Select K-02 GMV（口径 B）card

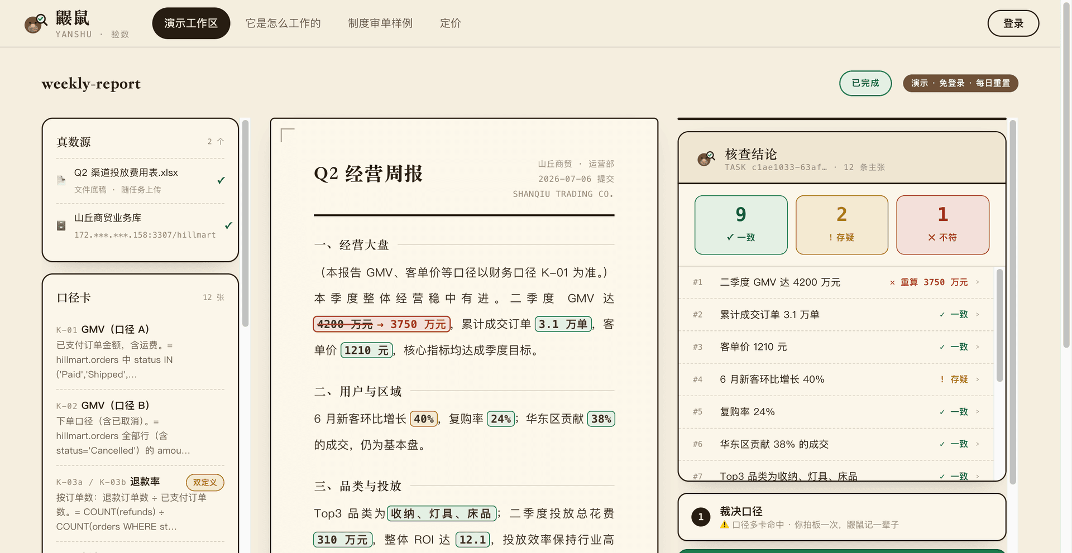[140, 427]
